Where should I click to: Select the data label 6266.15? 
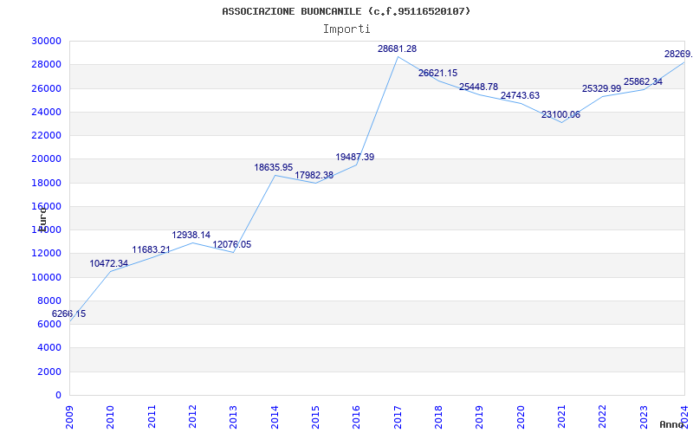pyautogui.click(x=68, y=314)
